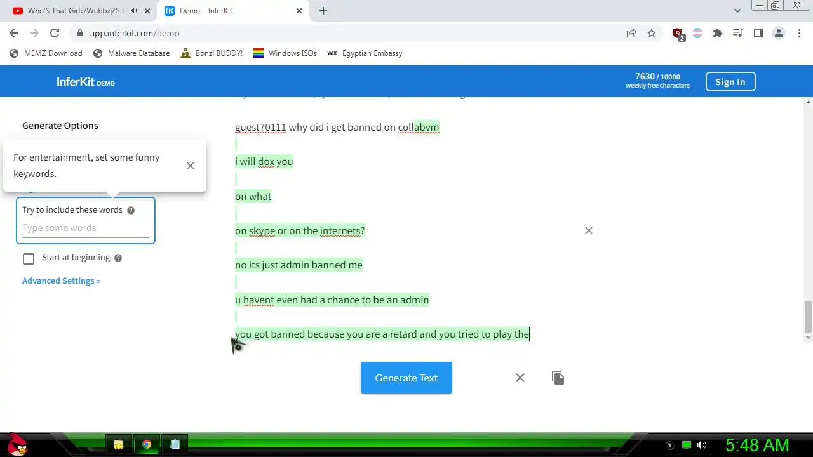View site information lock icon
This screenshot has width=813, height=457.
coord(80,33)
